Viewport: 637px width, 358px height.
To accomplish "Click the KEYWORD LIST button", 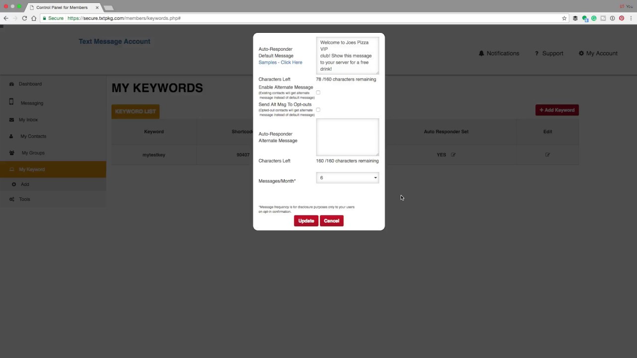I will (x=135, y=111).
